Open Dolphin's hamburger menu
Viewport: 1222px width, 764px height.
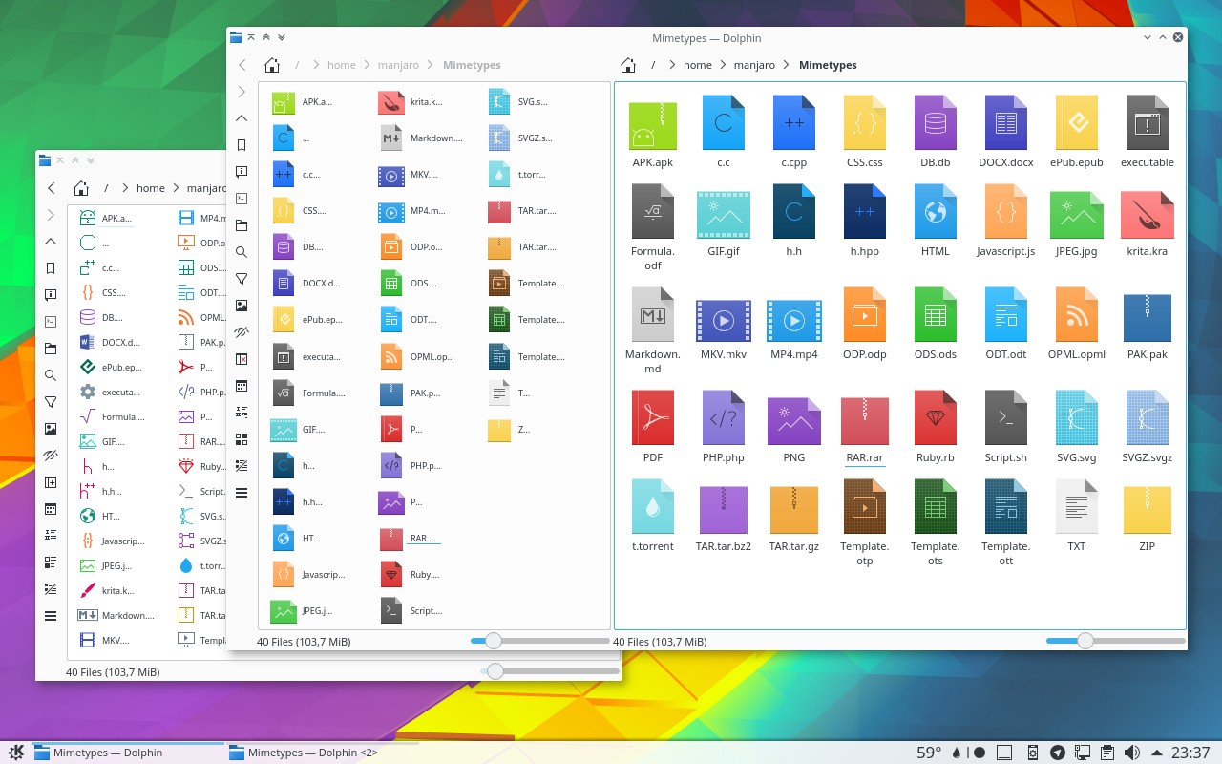tap(242, 493)
